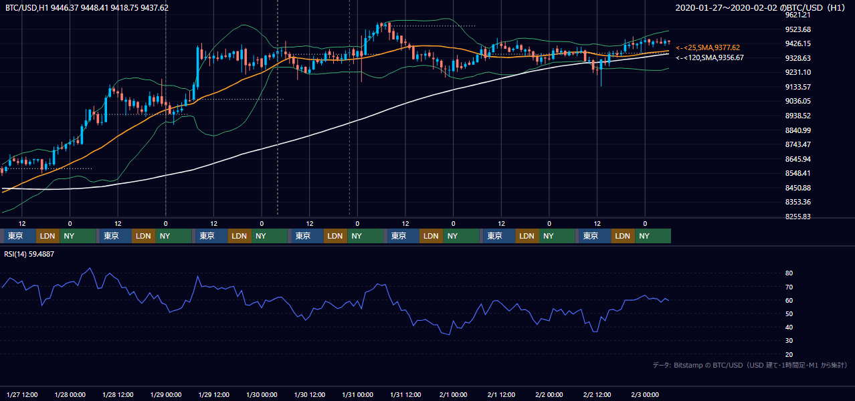
Task: Click price axis value 9523.68
Action: pyautogui.click(x=798, y=29)
